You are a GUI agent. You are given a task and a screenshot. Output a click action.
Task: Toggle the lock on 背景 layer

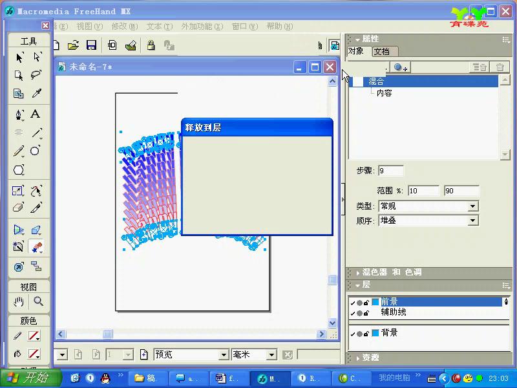(x=366, y=334)
